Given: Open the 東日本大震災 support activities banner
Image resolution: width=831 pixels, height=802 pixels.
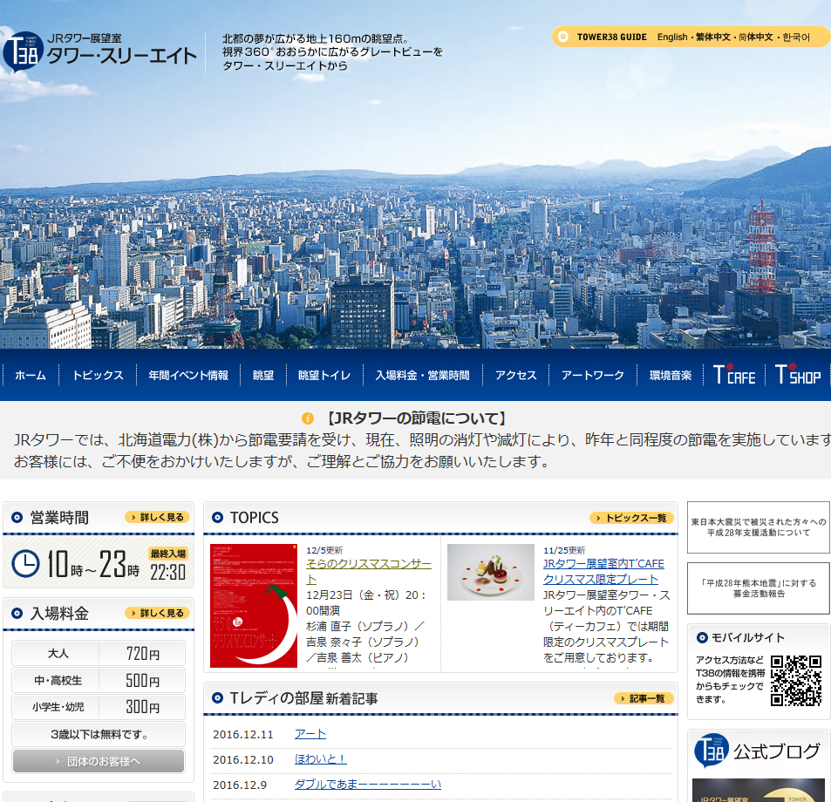Looking at the screenshot, I should coord(759,527).
